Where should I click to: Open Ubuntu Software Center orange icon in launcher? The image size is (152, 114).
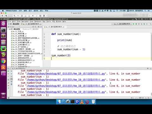tap(3, 67)
